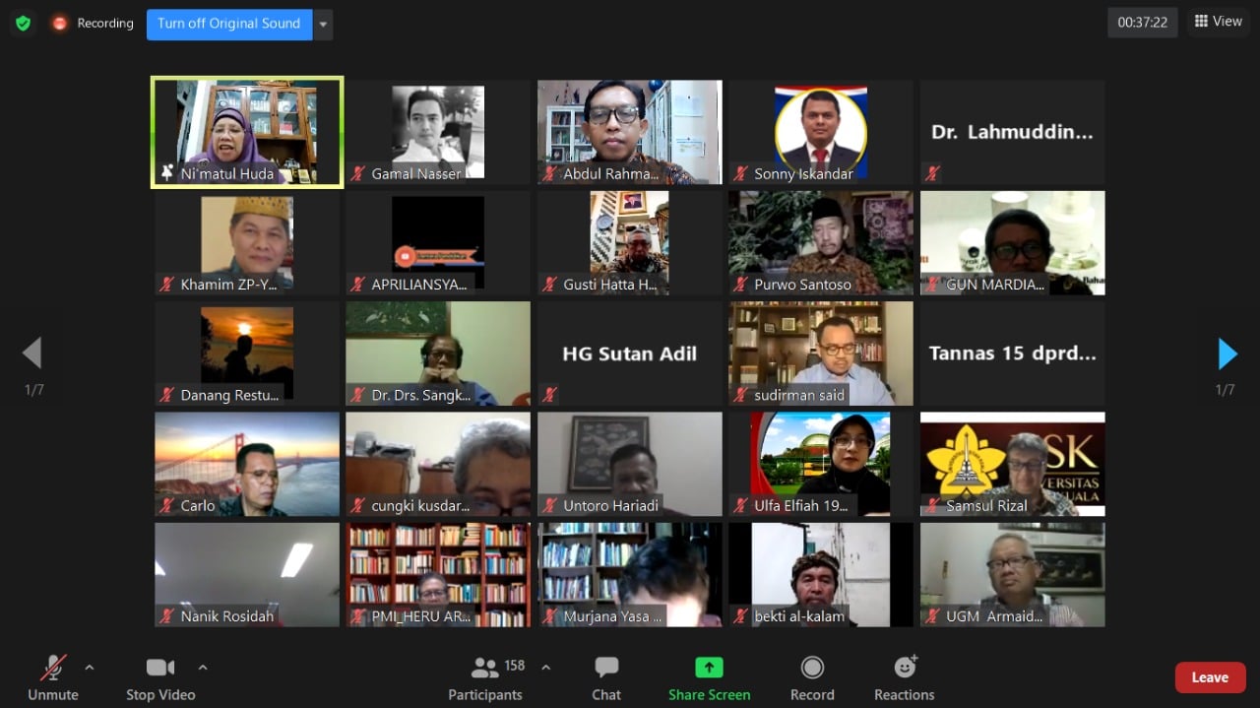Open video options chevron beside Stop Video

click(x=203, y=666)
